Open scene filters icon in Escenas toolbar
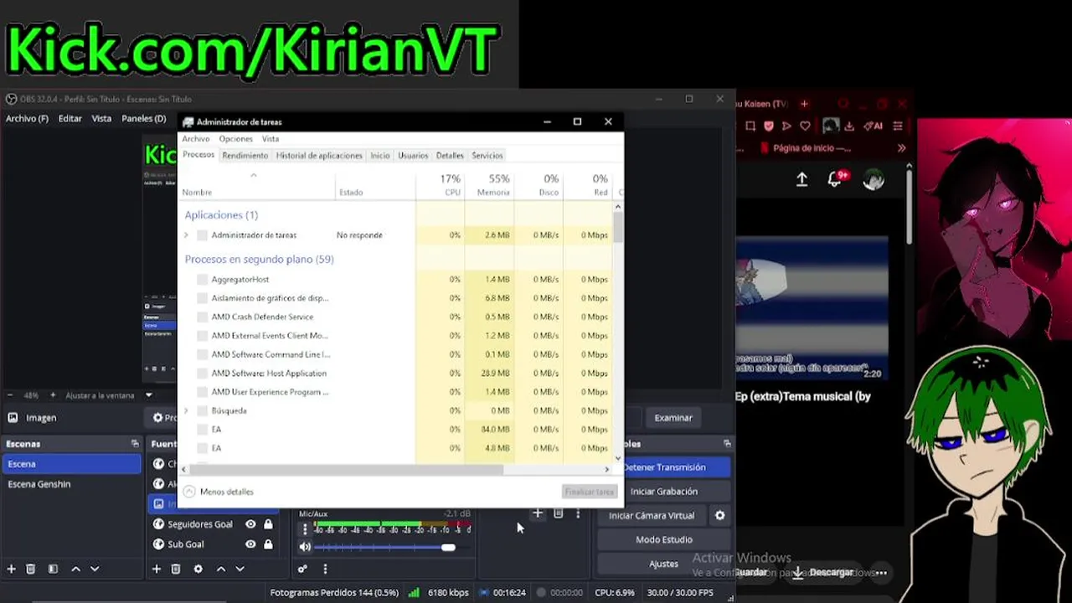Image resolution: width=1072 pixels, height=603 pixels. 53,569
